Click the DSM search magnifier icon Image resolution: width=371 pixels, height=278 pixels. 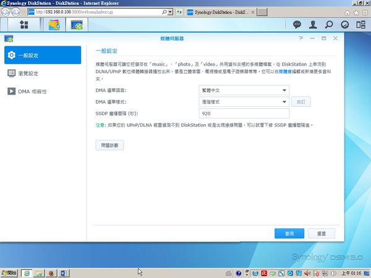pyautogui.click(x=329, y=25)
